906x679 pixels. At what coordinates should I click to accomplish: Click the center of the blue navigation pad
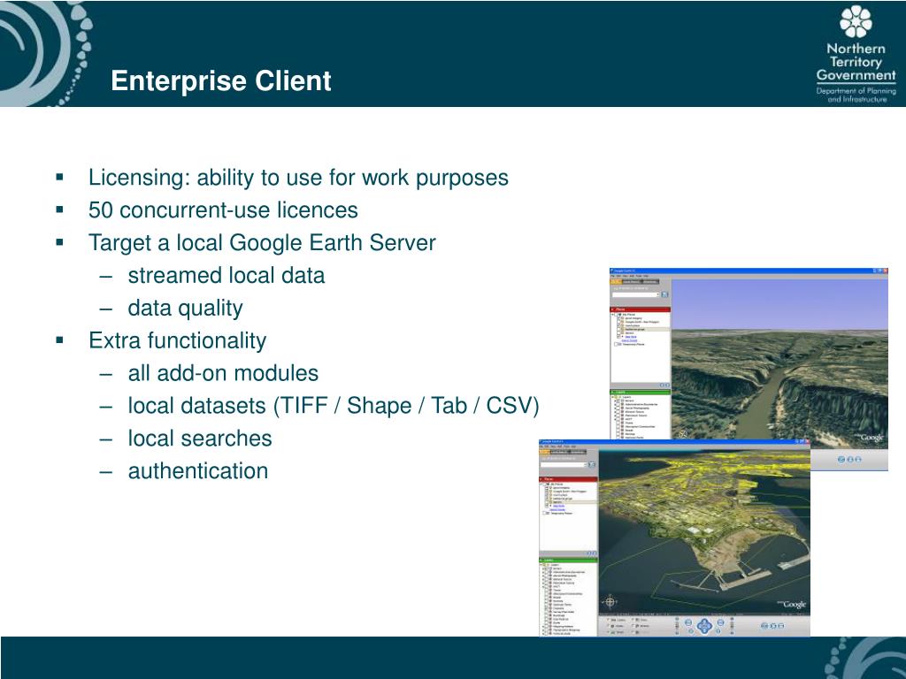point(704,626)
